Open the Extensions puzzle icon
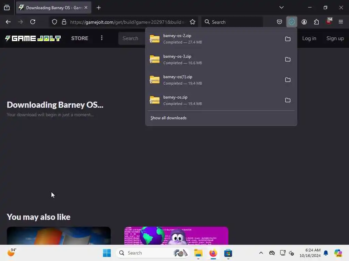This screenshot has width=349, height=261. 316,22
